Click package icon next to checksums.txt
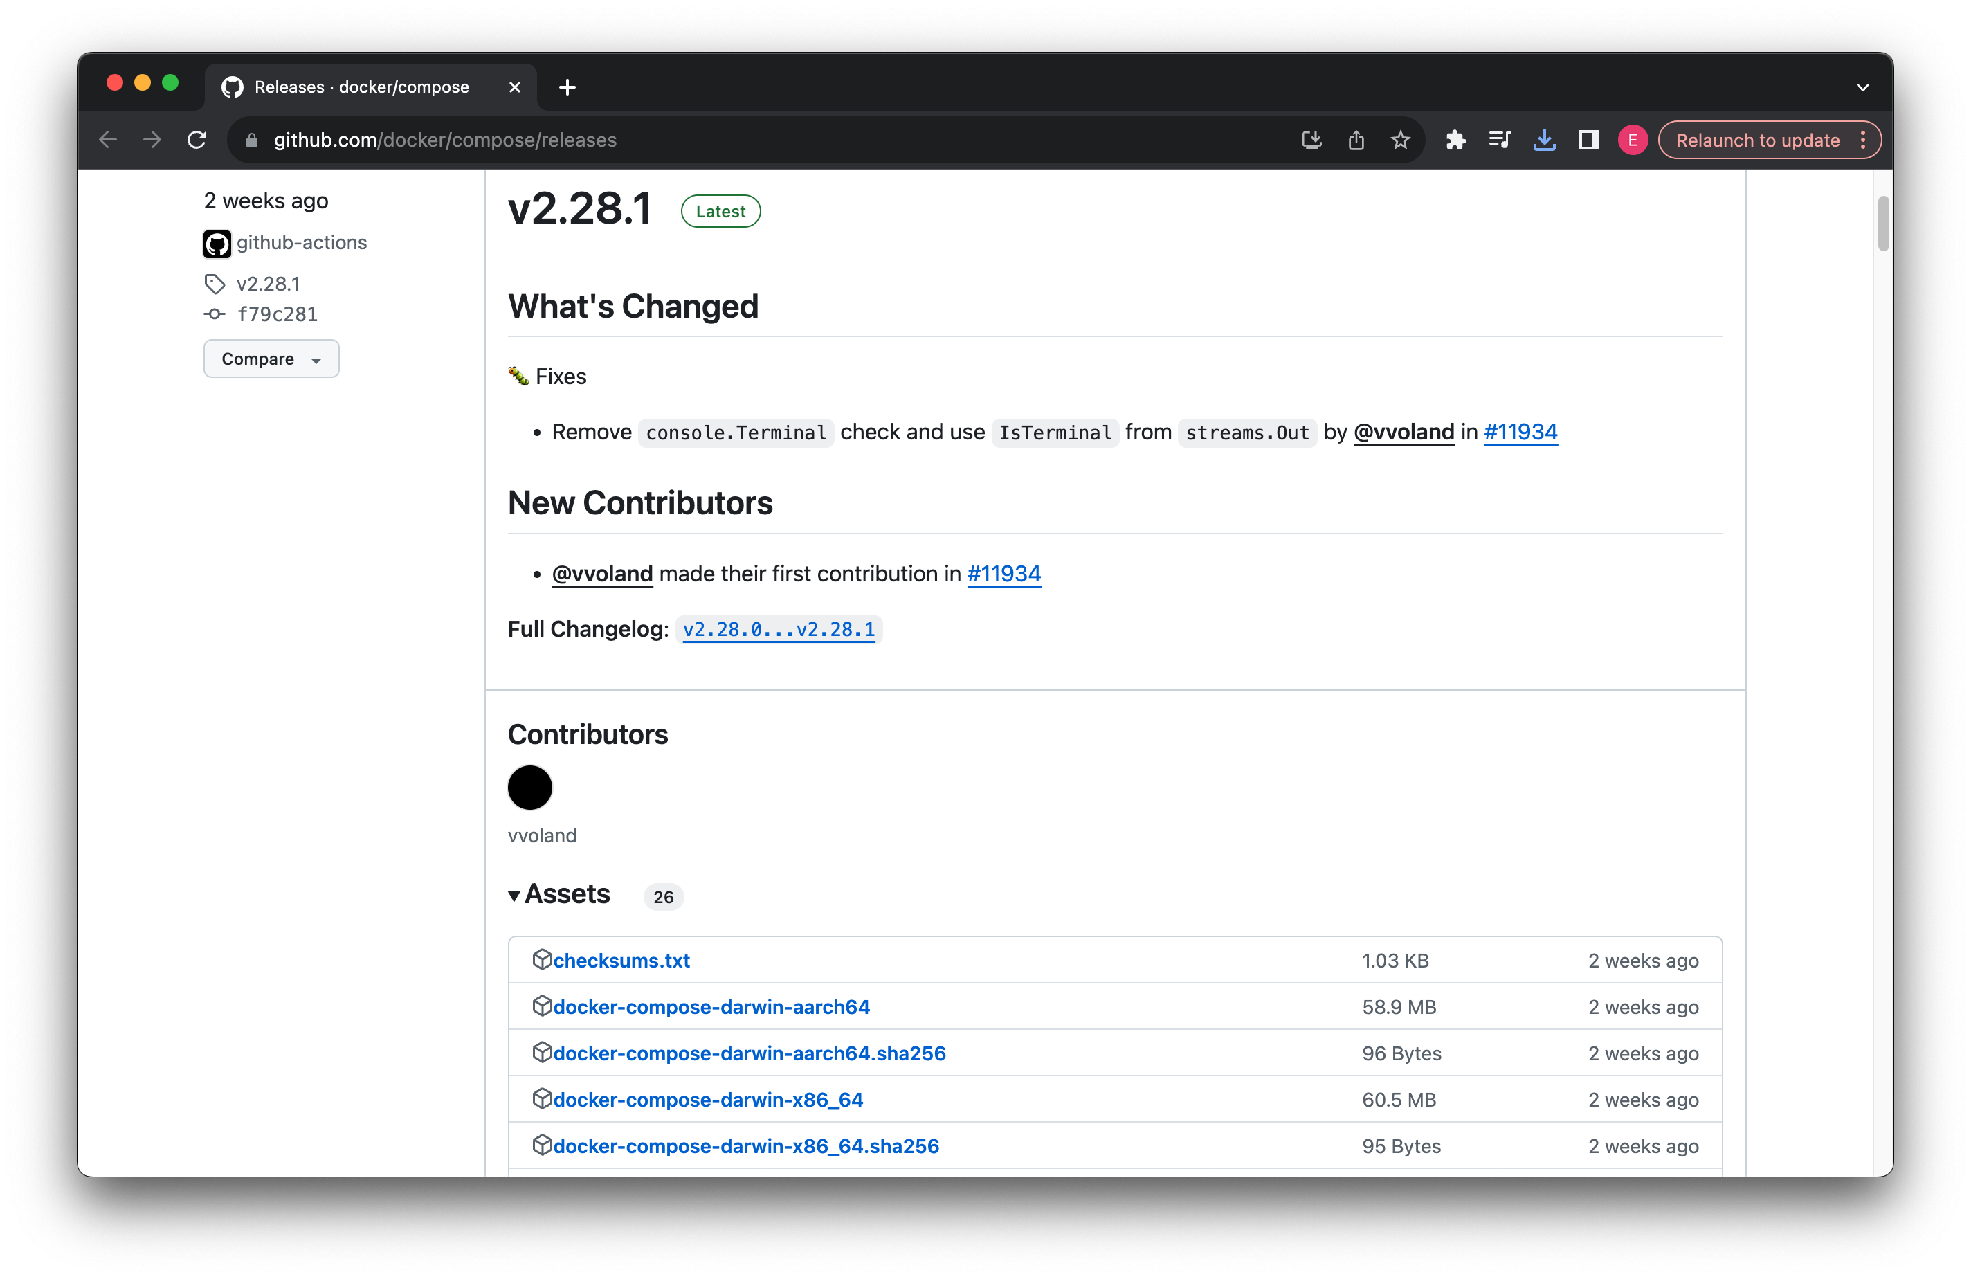 pyautogui.click(x=542, y=959)
